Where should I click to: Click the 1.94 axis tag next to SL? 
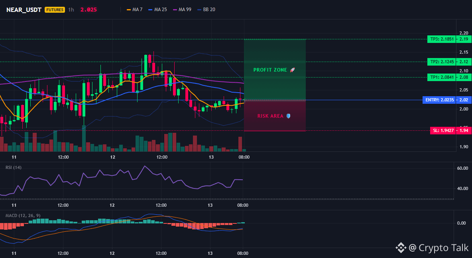click(463, 131)
